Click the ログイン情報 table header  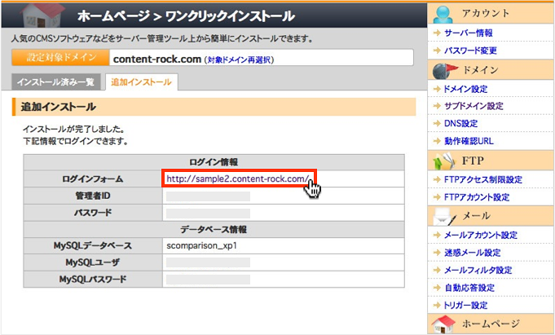click(x=214, y=162)
